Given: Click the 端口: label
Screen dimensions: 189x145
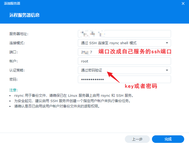Looking at the screenshot, I should 13,52.
